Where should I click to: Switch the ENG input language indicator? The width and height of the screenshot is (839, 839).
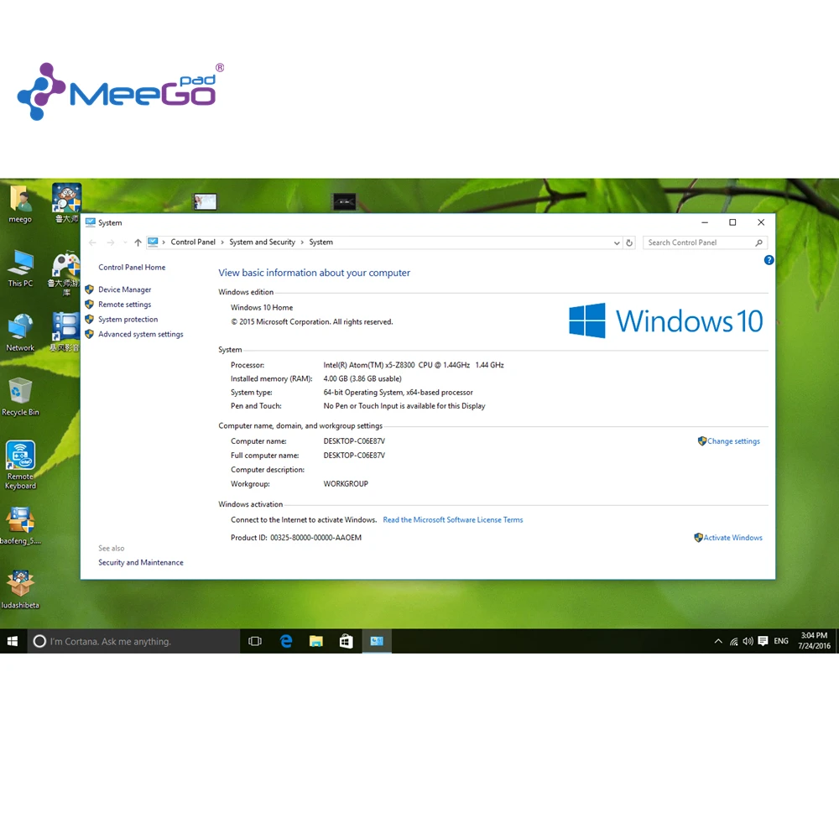[780, 641]
